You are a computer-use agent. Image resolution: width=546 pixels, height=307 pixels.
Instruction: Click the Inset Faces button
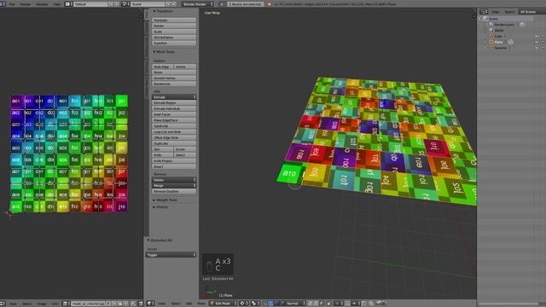(174, 114)
